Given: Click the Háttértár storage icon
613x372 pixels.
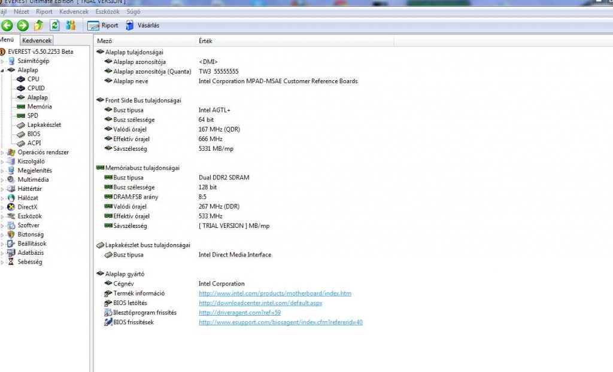Looking at the screenshot, I should [x=11, y=189].
